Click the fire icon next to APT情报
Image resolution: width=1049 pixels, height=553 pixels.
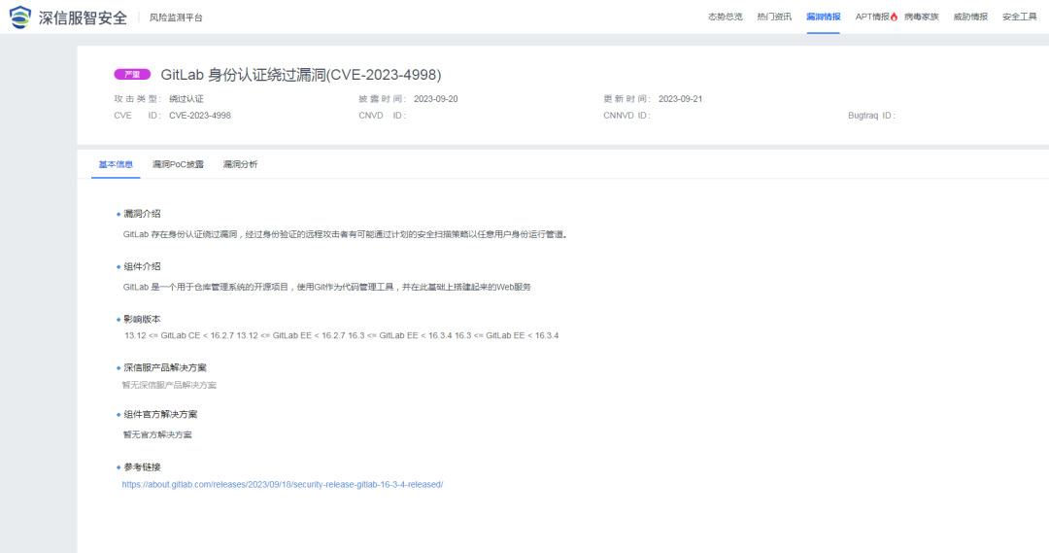[894, 17]
